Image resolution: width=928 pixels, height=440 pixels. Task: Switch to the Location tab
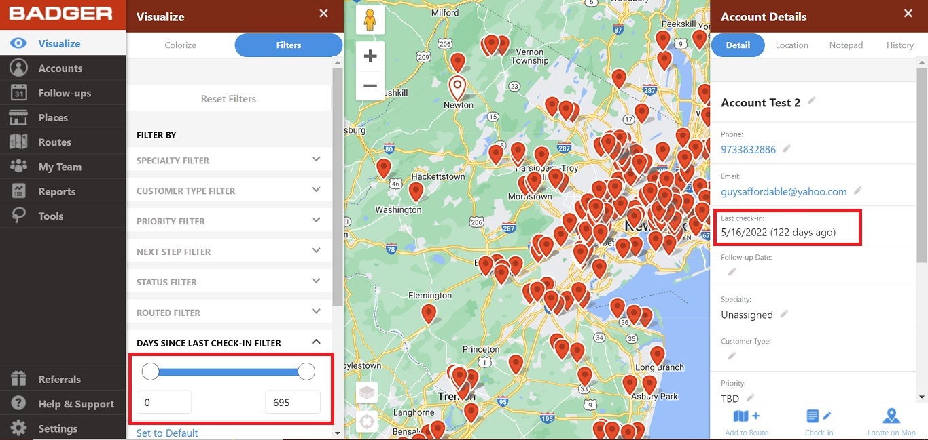point(792,45)
